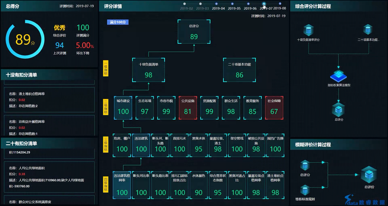This screenshot has height=206, width=388.
Task: Select the 暴露垃圾、渣土 98 card
Action: 218,146
